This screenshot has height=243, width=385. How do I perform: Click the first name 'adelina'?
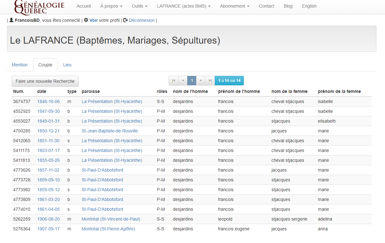tap(326, 219)
